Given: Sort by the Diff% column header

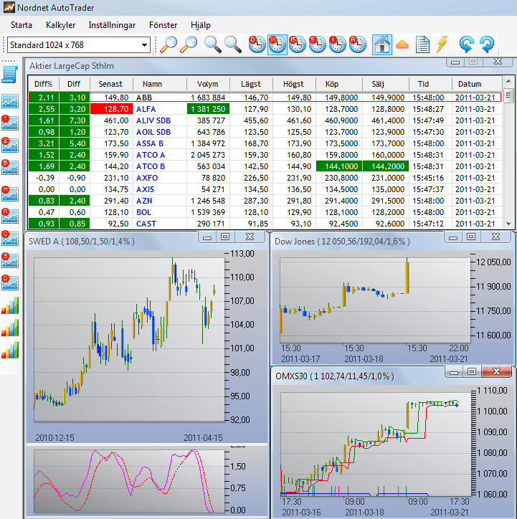Looking at the screenshot, I should coord(43,84).
